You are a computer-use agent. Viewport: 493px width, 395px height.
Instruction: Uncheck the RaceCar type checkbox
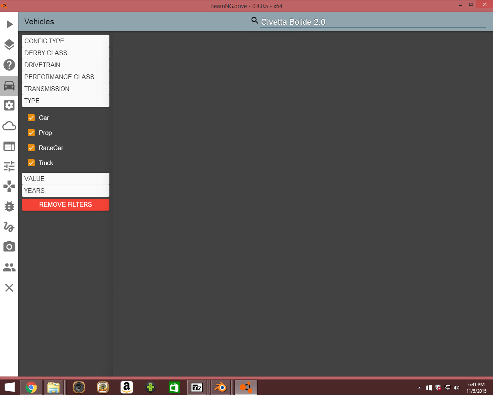[31, 148]
